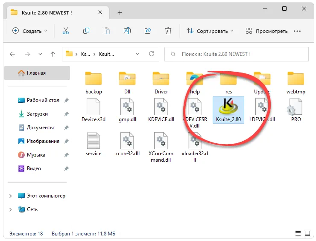Select the service text file
The width and height of the screenshot is (316, 241).
(x=94, y=144)
